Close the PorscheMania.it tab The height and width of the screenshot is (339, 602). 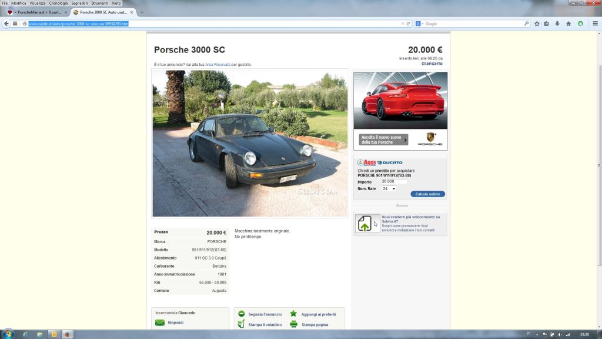pyautogui.click(x=66, y=12)
